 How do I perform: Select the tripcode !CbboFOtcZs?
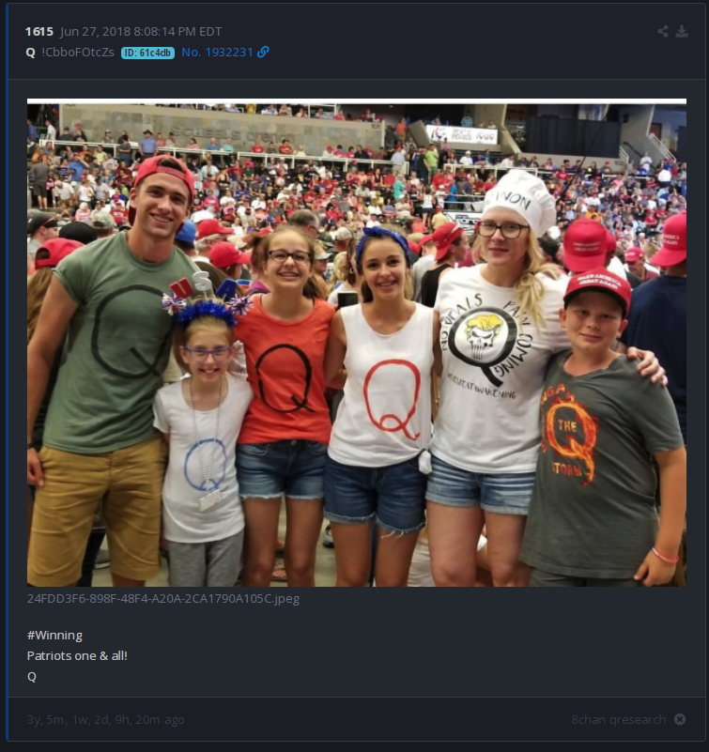(x=78, y=53)
